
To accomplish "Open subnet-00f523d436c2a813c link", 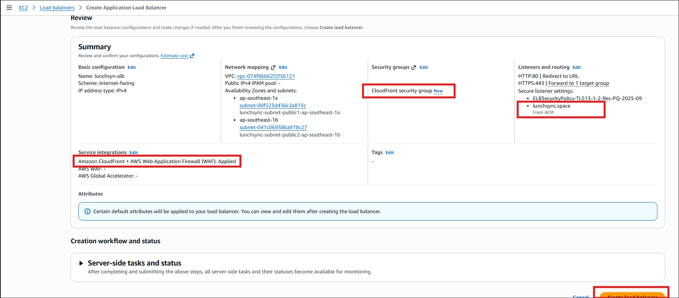I will point(273,106).
